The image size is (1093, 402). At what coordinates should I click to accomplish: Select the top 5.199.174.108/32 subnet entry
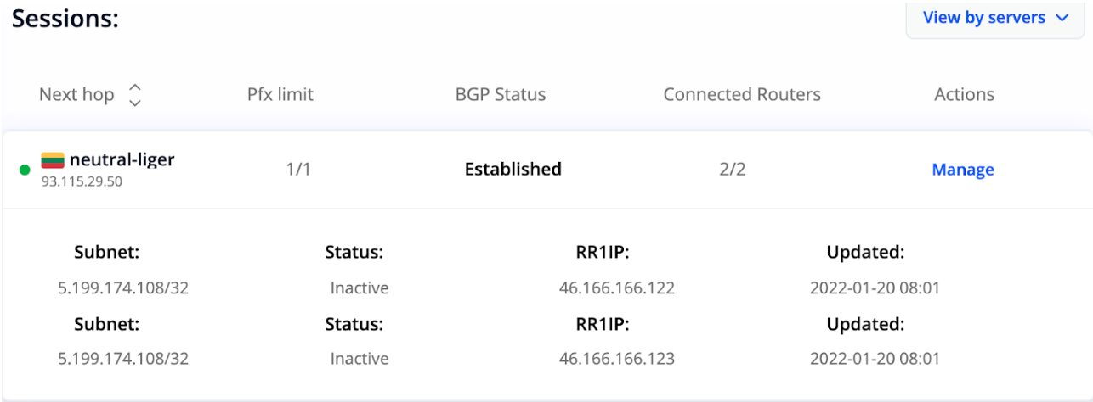point(123,288)
